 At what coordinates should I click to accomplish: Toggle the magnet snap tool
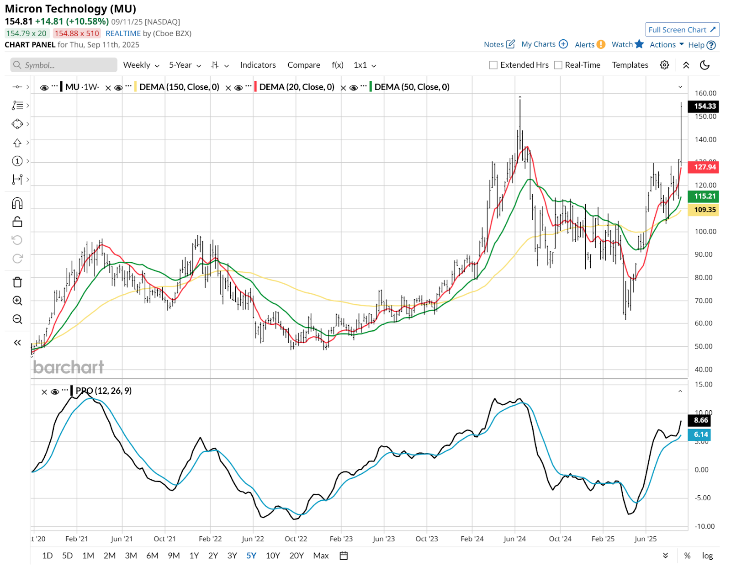click(17, 203)
